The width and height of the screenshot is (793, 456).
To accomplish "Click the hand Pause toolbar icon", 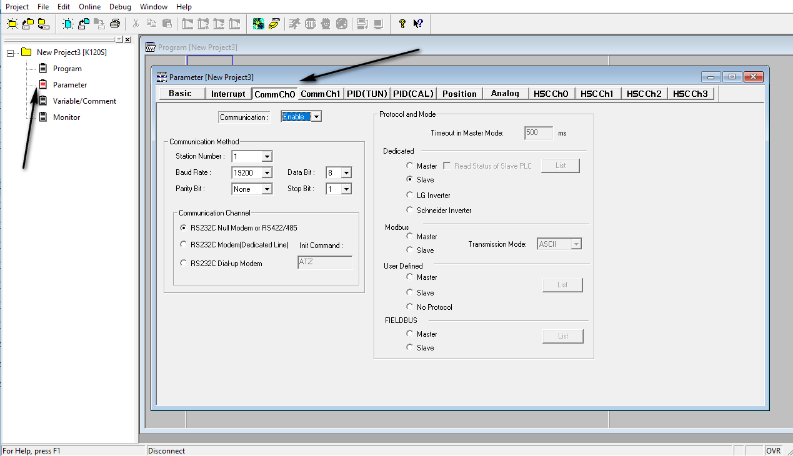I will 326,24.
